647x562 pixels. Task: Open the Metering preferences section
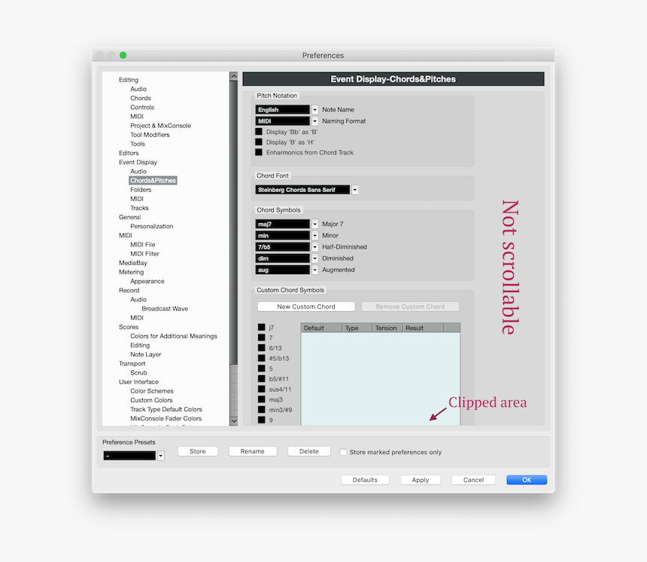pyautogui.click(x=131, y=272)
